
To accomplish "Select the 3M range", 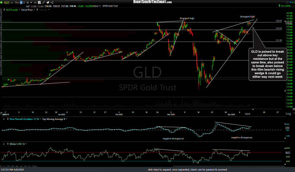I will [17, 166].
